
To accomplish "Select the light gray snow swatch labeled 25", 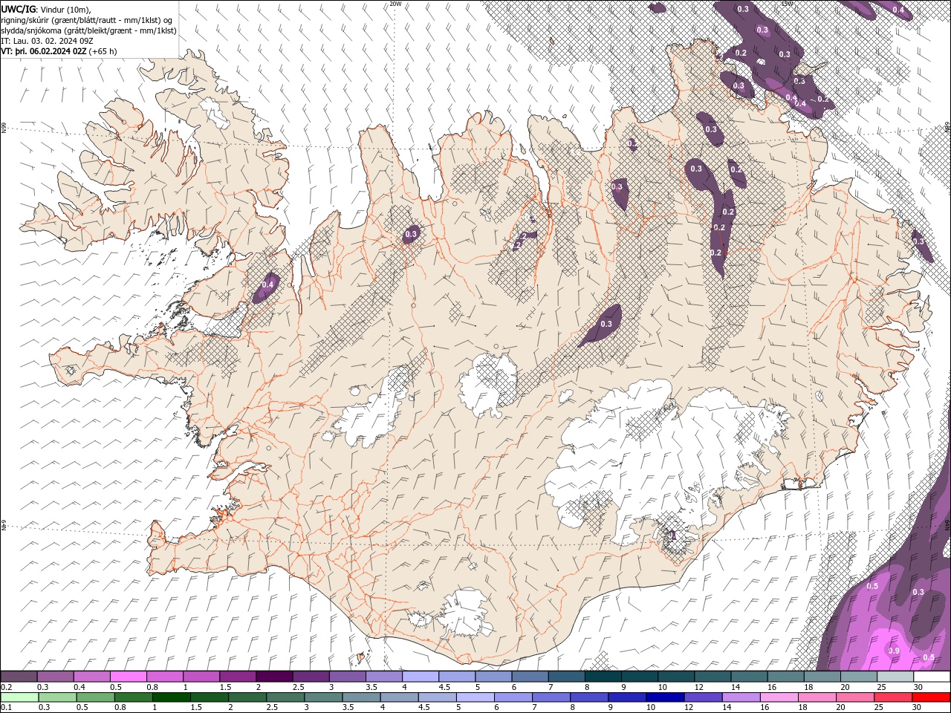I will [895, 677].
